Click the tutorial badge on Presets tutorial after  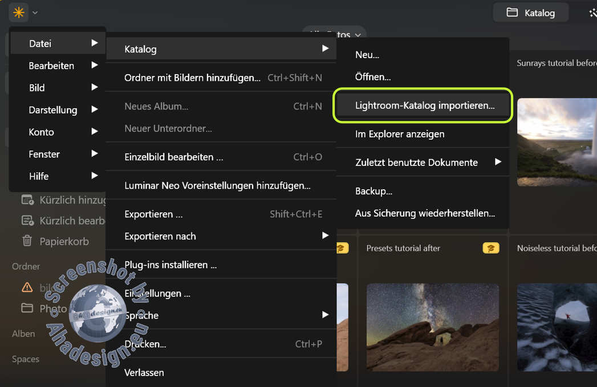coord(491,248)
